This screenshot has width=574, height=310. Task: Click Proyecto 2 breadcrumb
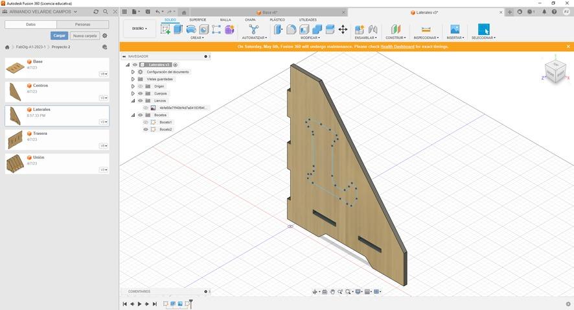coord(61,47)
